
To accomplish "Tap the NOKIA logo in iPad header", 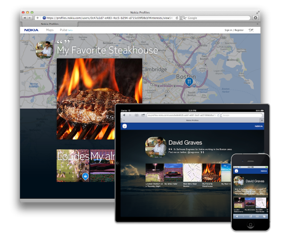I will tap(259, 126).
